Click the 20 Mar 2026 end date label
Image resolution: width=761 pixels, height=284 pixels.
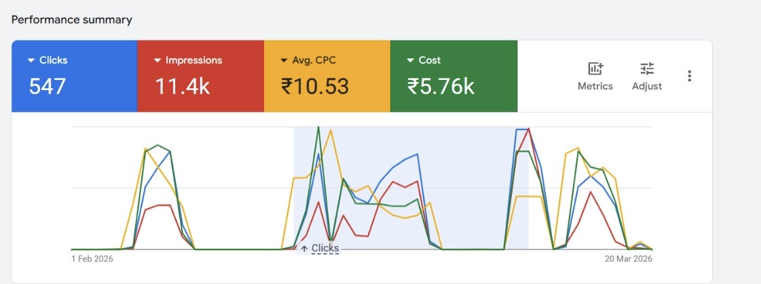click(629, 259)
